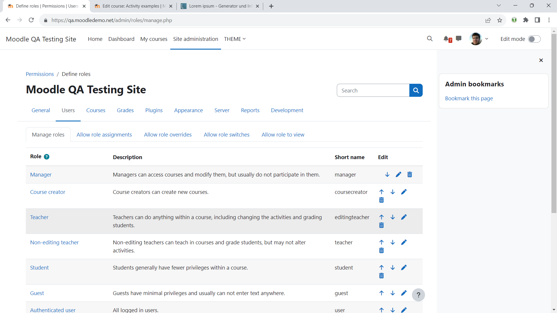557x313 pixels.
Task: Delete the Manager role trash icon
Action: click(x=410, y=174)
